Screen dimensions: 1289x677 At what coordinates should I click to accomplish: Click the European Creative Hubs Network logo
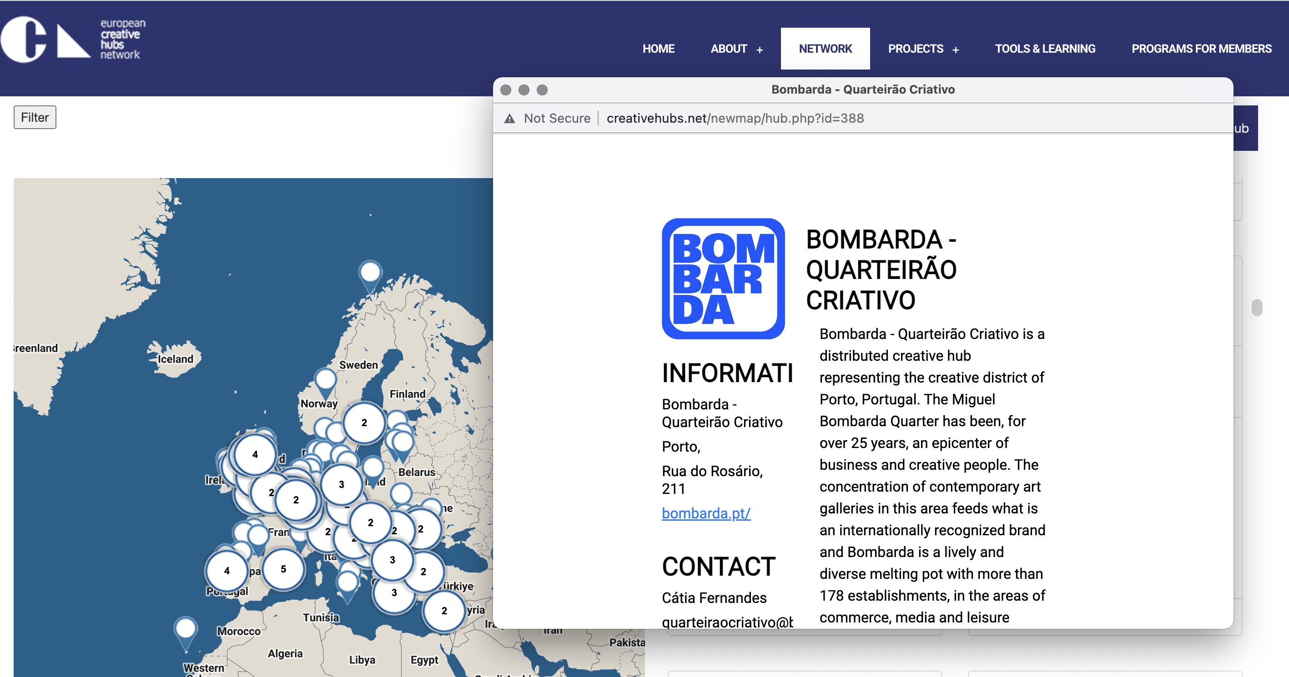[x=73, y=39]
